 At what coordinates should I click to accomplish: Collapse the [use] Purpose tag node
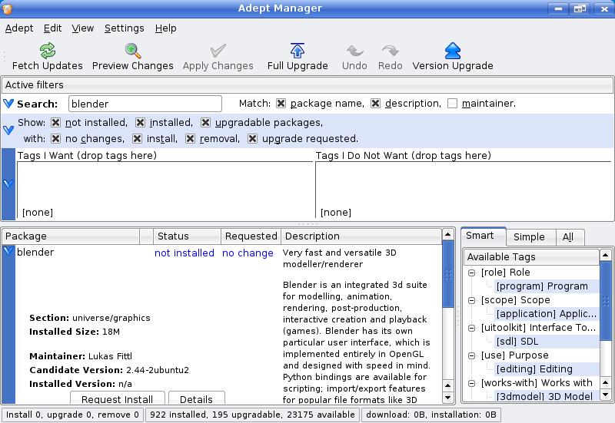pyautogui.click(x=472, y=355)
